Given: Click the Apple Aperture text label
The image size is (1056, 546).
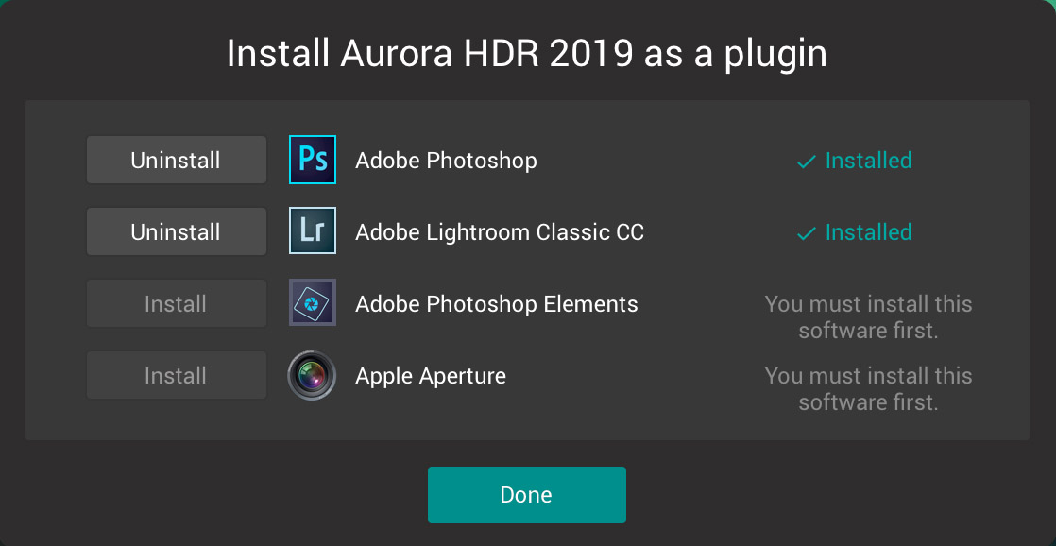Looking at the screenshot, I should pyautogui.click(x=430, y=376).
